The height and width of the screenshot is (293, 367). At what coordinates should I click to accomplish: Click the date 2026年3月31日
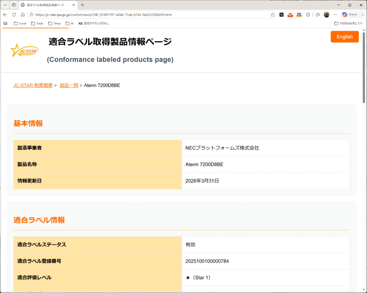202,181
